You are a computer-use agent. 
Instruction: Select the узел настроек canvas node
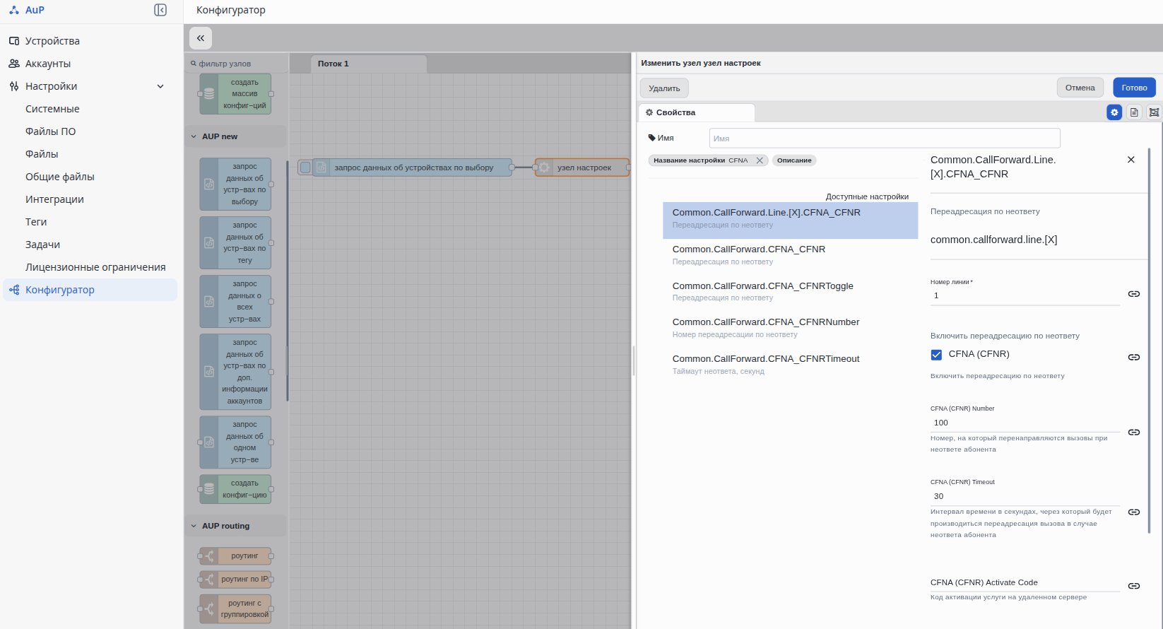coord(582,167)
